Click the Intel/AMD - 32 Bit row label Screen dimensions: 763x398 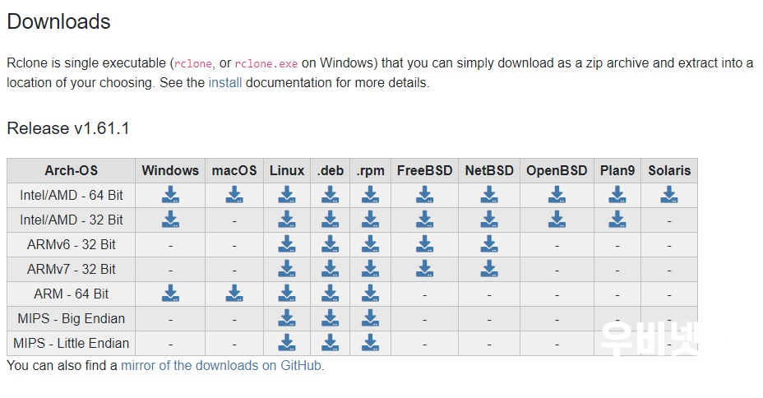tap(71, 220)
